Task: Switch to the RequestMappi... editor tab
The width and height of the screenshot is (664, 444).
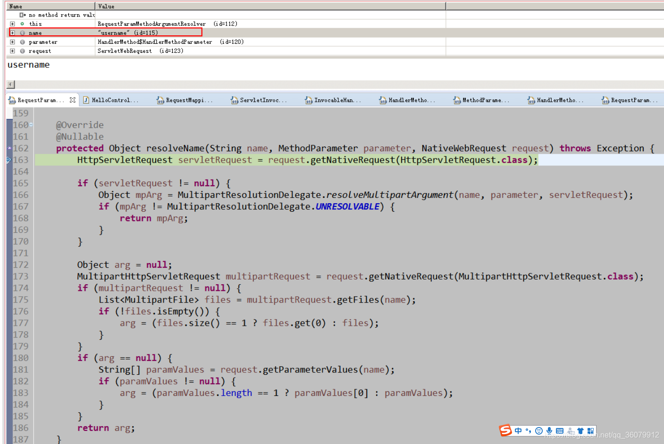Action: [185, 100]
